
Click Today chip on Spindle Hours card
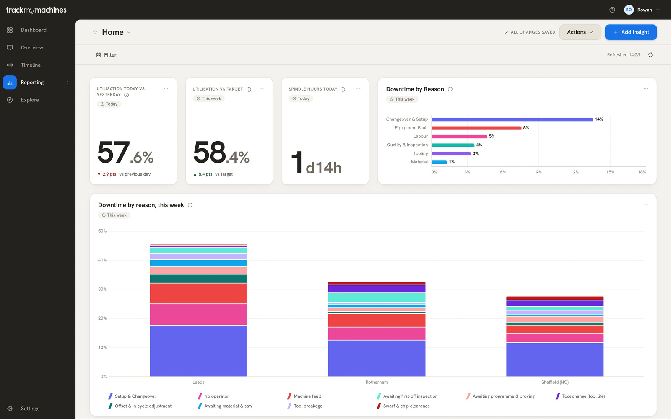tap(301, 98)
